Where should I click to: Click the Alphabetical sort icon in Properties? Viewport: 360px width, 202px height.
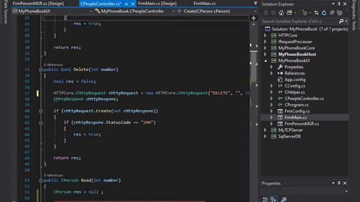click(273, 199)
